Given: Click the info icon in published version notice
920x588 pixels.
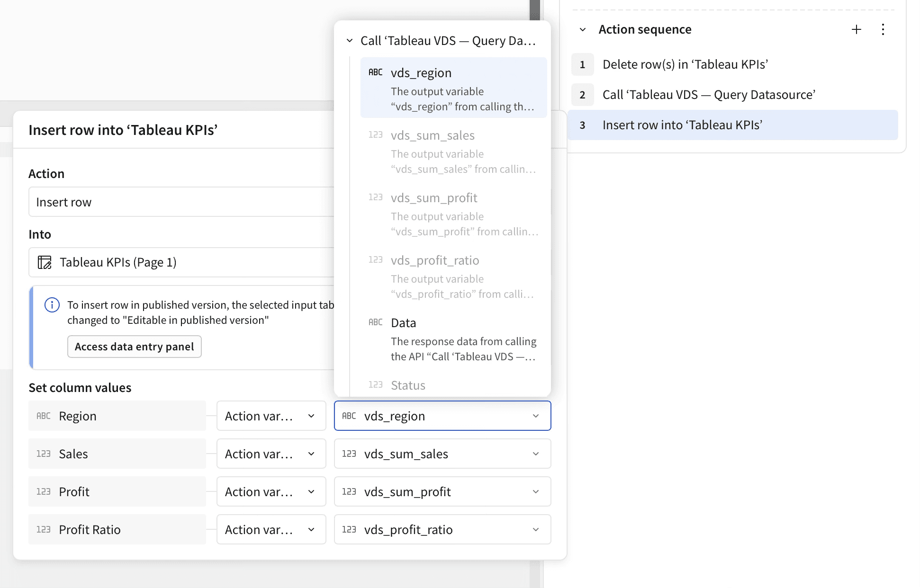Looking at the screenshot, I should coord(52,305).
